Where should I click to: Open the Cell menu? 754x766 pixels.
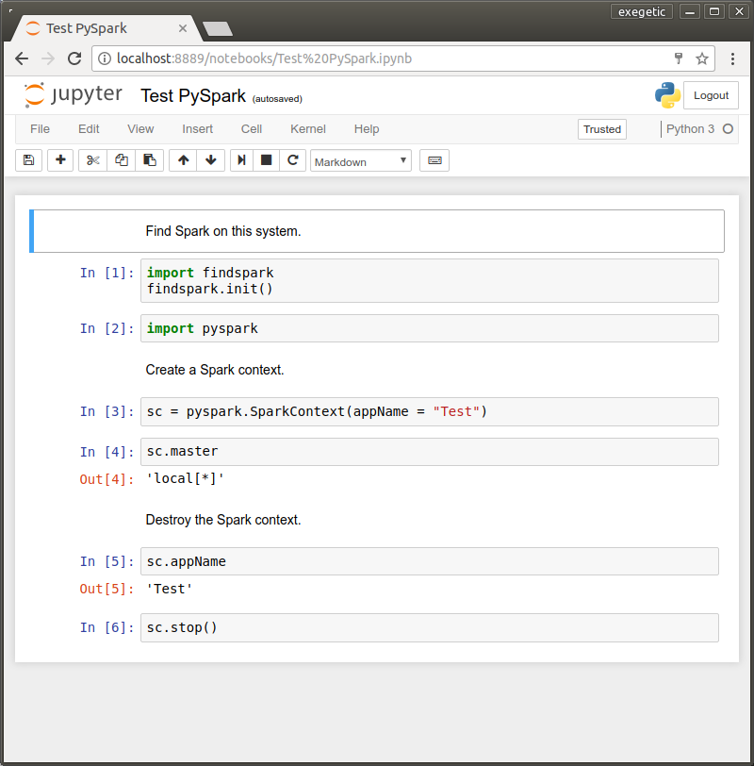point(252,129)
